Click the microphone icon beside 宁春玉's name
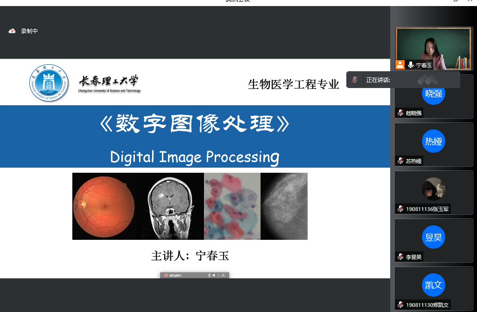This screenshot has width=477, height=312. [410, 65]
